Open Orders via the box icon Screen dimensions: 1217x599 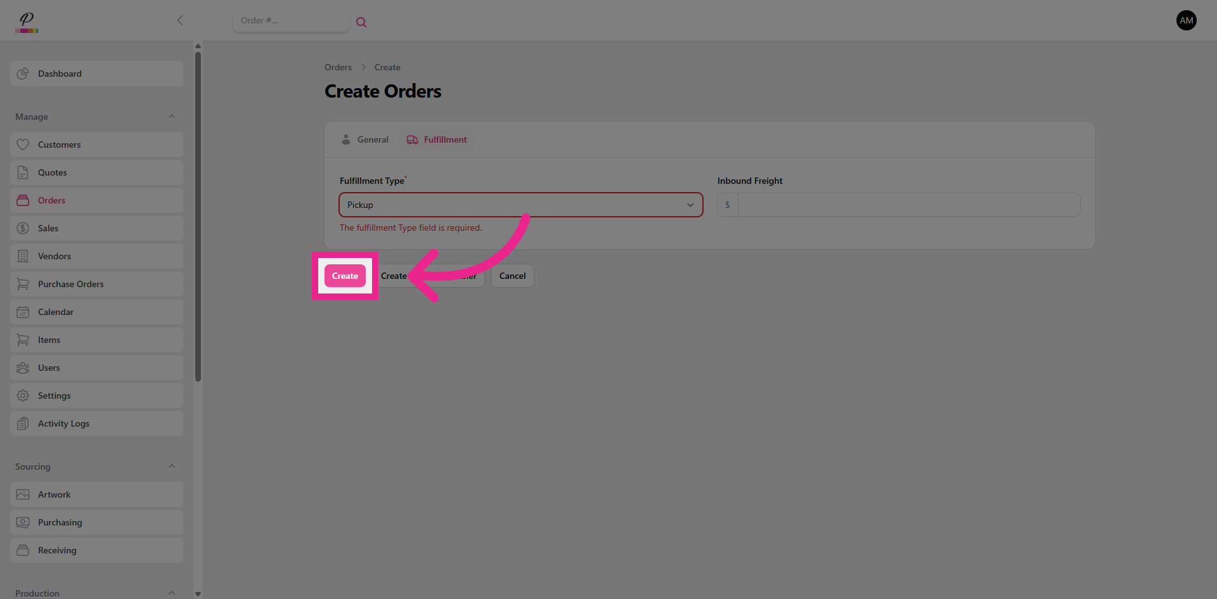[23, 200]
